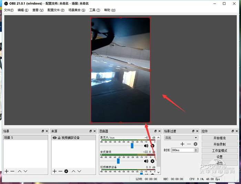This screenshot has width=241, height=184.
Task: Move scene up with arrow in 场景 panel
Action: [x=20, y=171]
